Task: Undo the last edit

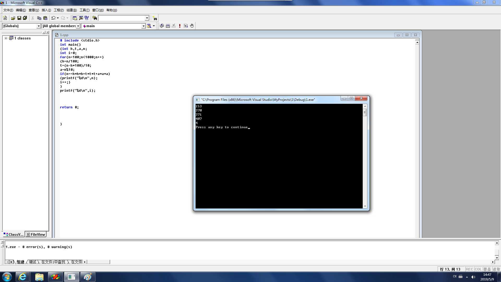Action: click(x=53, y=18)
